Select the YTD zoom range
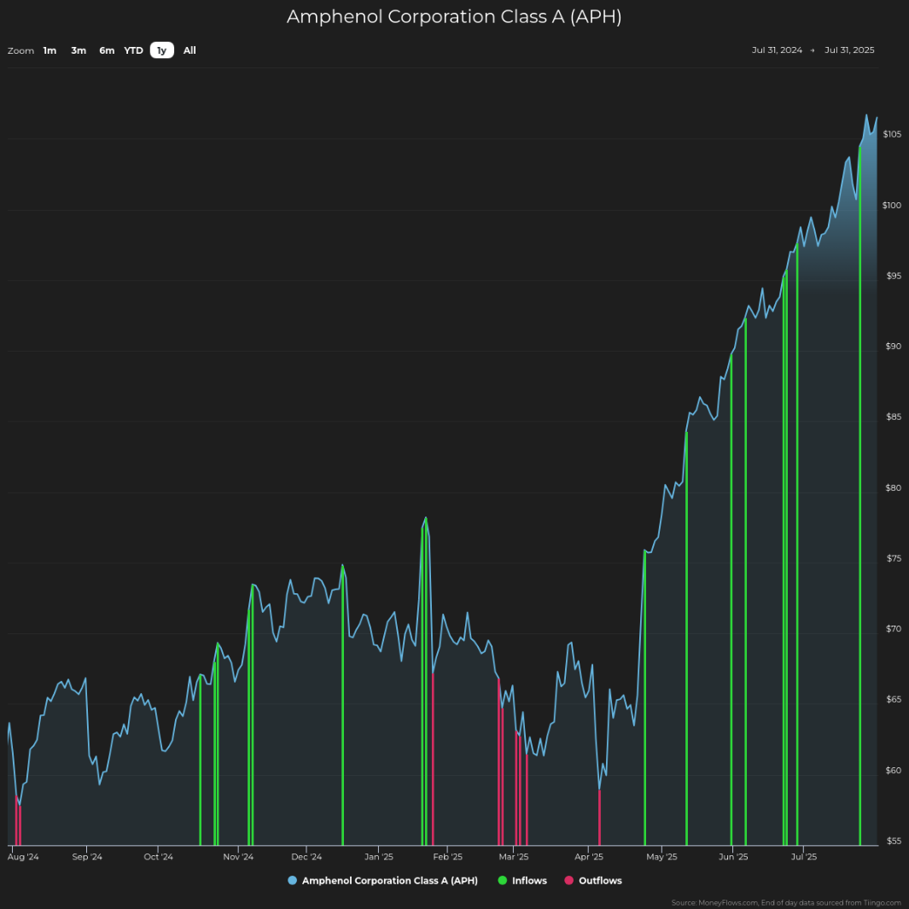The image size is (909, 909). [x=133, y=50]
